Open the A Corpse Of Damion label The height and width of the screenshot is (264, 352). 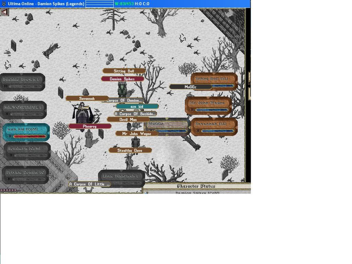pyautogui.click(x=124, y=100)
